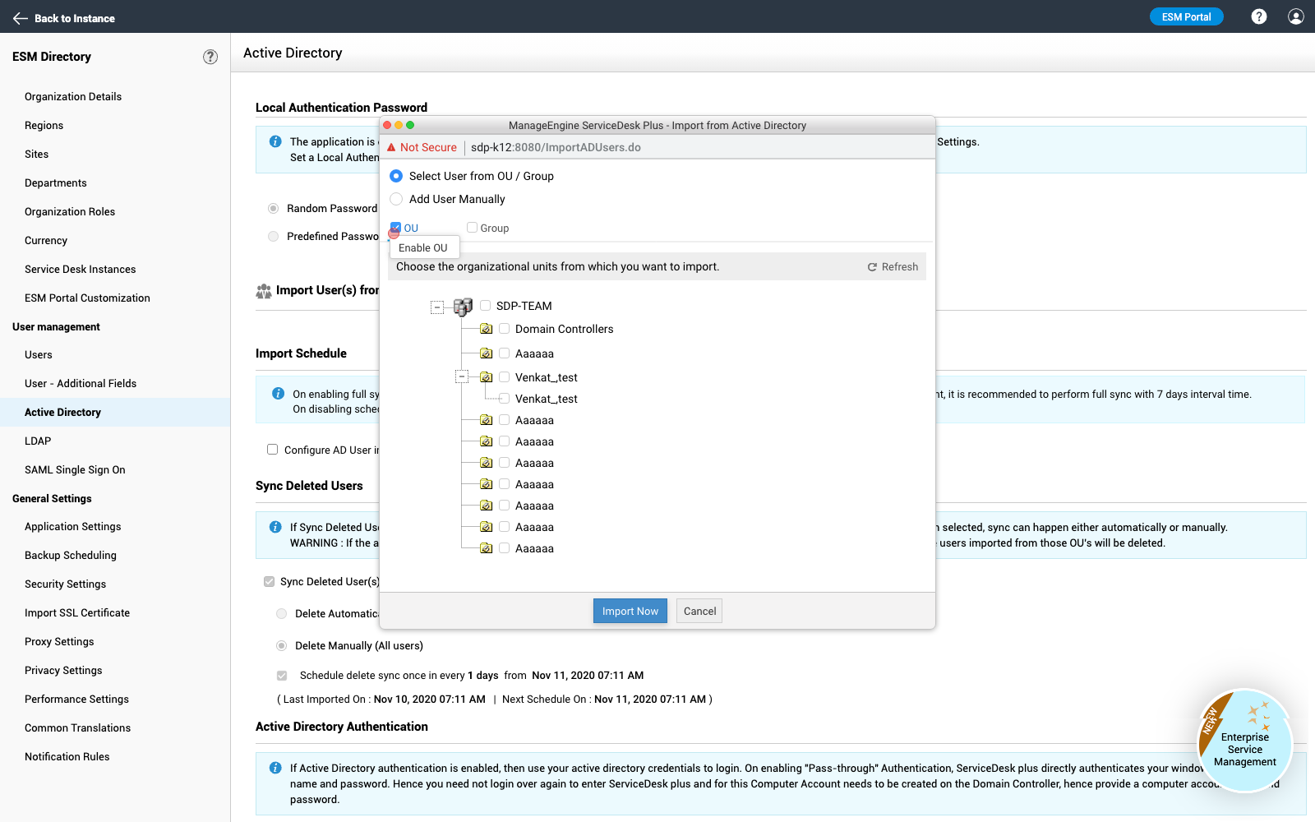Tick the Domain Controllers checkbox
This screenshot has width=1315, height=822.
pos(505,329)
